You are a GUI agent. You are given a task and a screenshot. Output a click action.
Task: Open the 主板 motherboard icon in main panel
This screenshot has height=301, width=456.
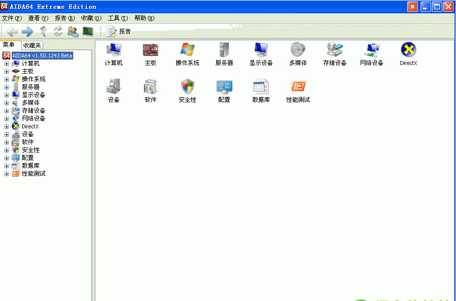point(150,50)
